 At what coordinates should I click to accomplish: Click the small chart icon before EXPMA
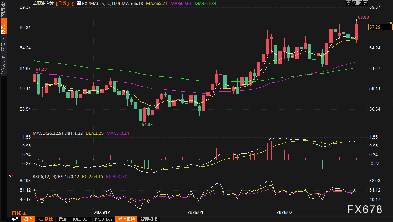click(79, 3)
